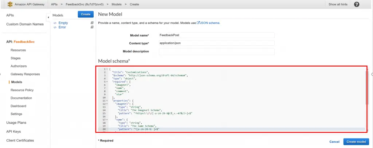
Task: Click the $schema line in editor
Action: (x=150, y=75)
